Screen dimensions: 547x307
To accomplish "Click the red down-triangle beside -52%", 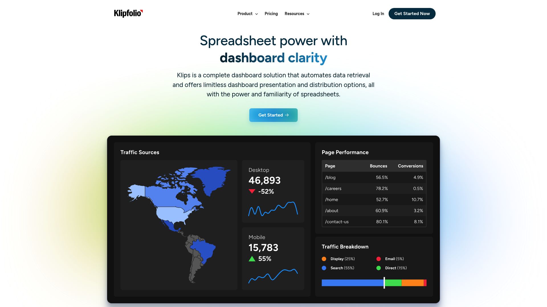I will (252, 191).
